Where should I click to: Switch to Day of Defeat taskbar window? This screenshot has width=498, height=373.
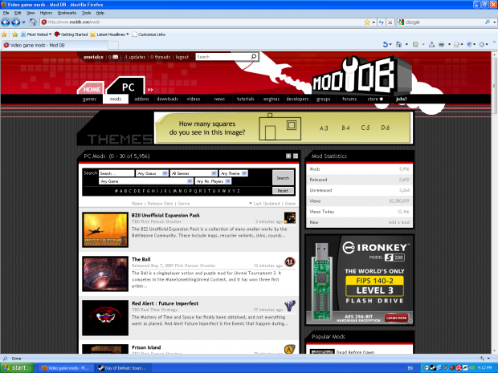pyautogui.click(x=124, y=368)
